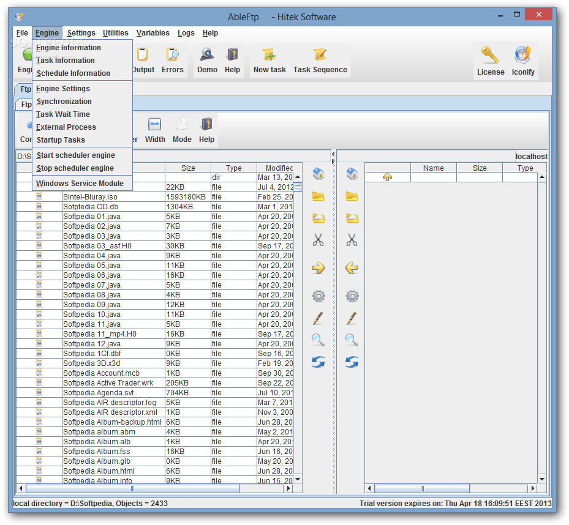Upload with the right-pointing yellow arrow
569x525 pixels.
click(318, 268)
